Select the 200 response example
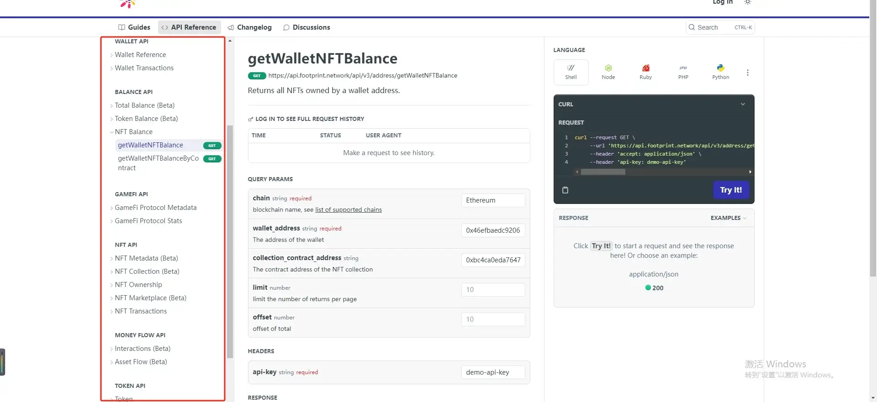Viewport: 877px width, 402px height. click(x=654, y=288)
